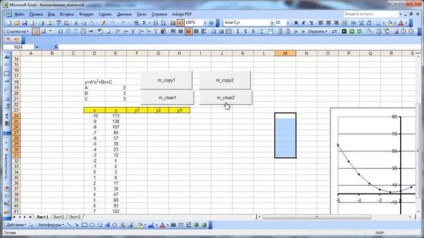This screenshot has width=424, height=238.
Task: Open the Правка menu
Action: (x=36, y=14)
